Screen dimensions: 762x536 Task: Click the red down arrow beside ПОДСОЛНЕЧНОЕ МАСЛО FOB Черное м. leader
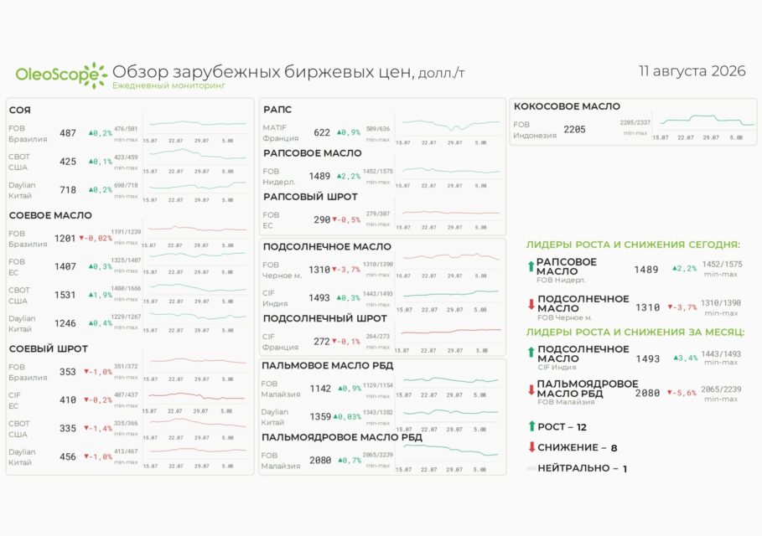[x=531, y=304]
